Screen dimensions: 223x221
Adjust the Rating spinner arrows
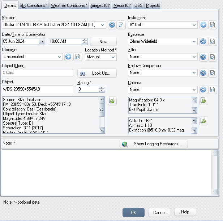tap(102, 89)
